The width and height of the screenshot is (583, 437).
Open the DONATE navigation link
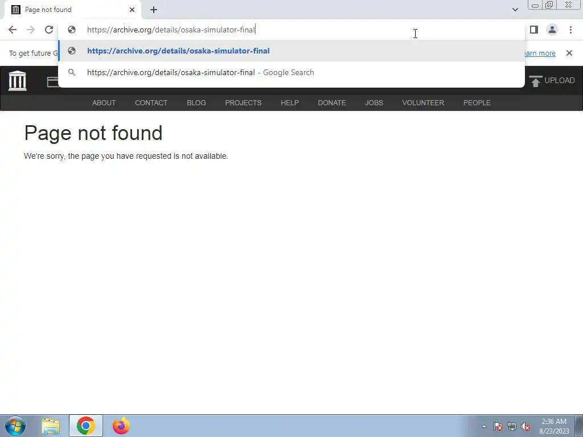[332, 103]
